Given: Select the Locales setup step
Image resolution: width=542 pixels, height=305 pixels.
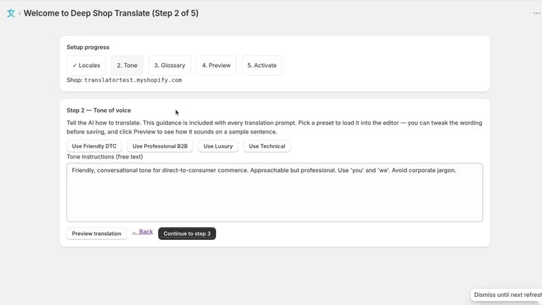Looking at the screenshot, I should point(86,65).
